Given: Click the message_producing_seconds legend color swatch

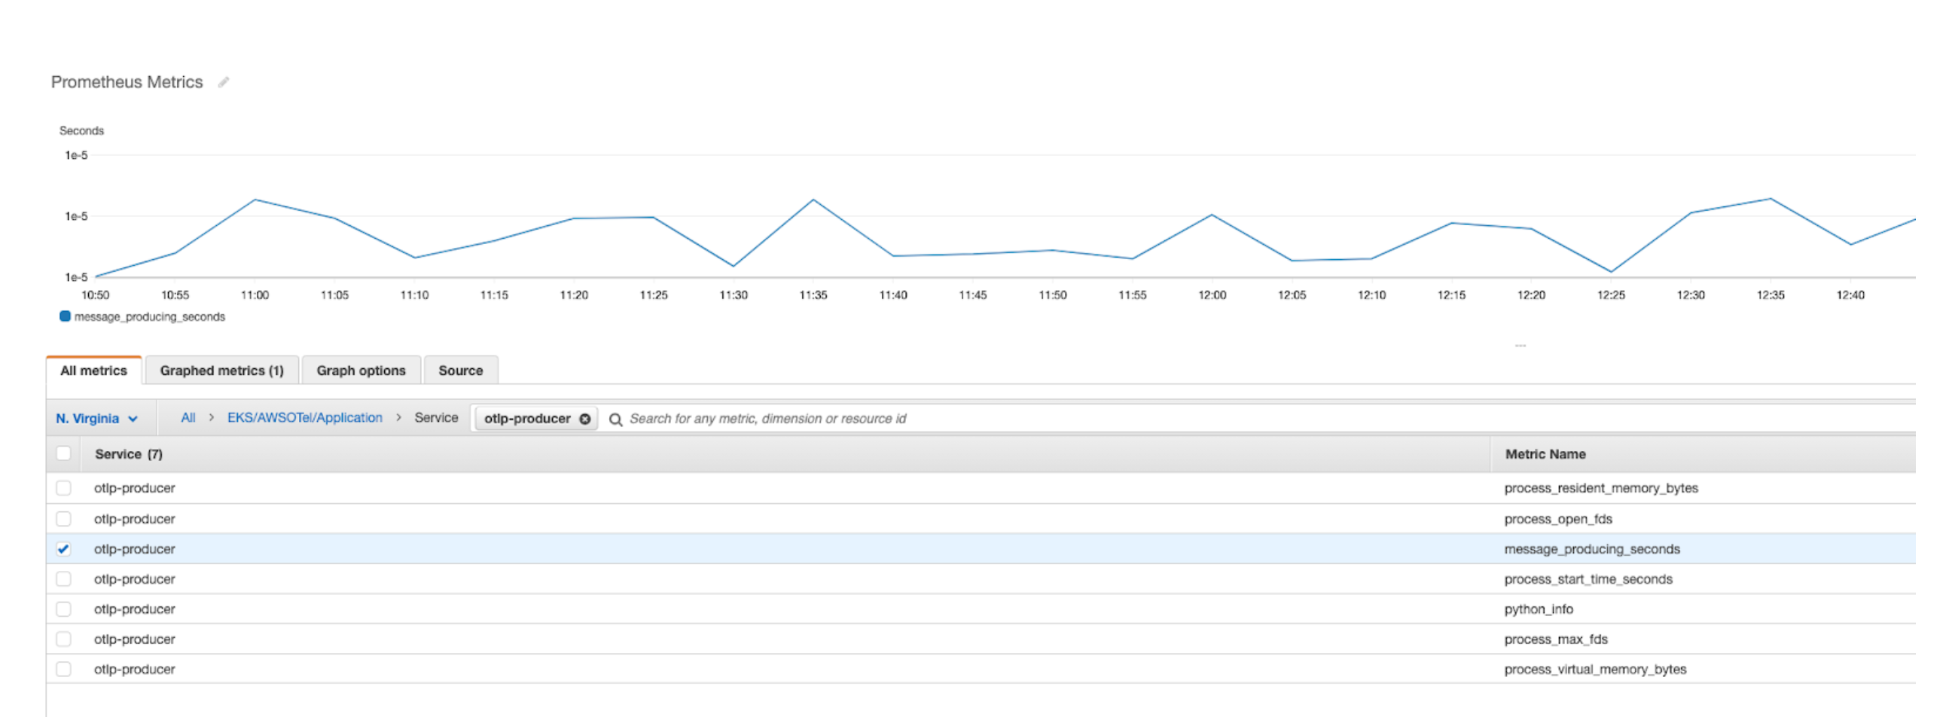Looking at the screenshot, I should coord(65,317).
